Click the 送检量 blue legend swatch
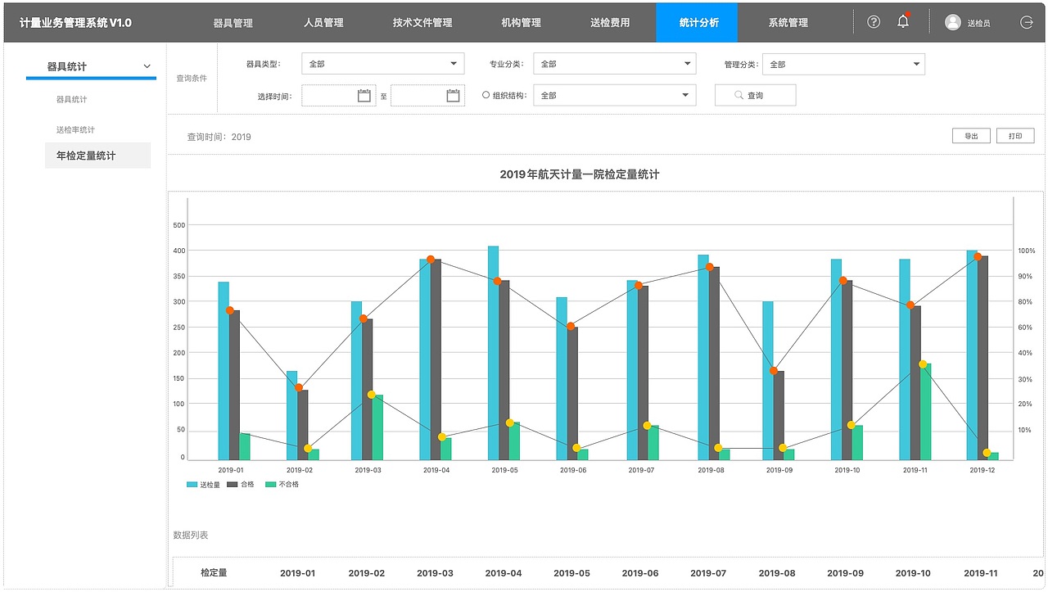 click(x=192, y=485)
